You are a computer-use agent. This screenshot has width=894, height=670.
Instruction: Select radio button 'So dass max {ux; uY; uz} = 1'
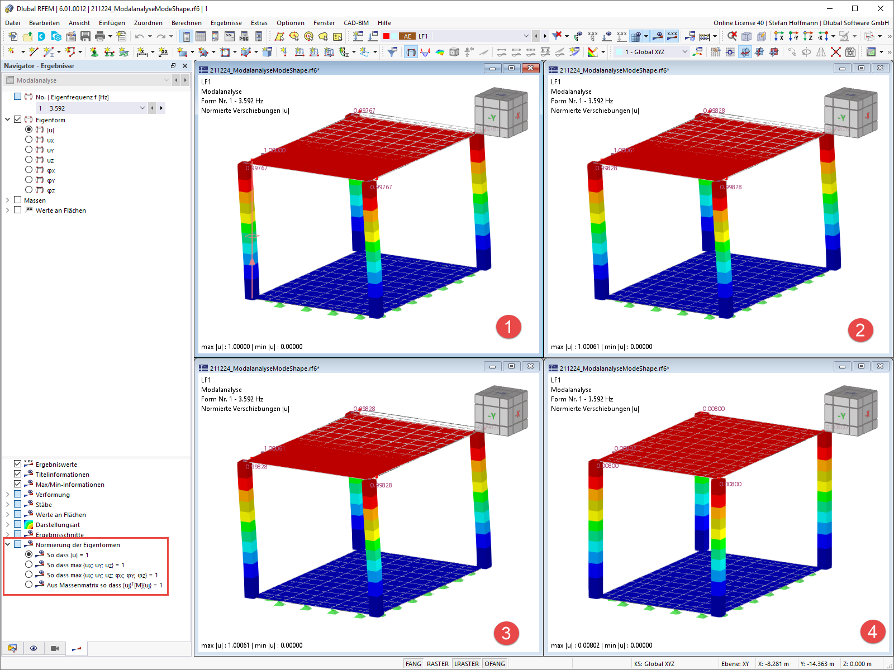[x=29, y=564]
